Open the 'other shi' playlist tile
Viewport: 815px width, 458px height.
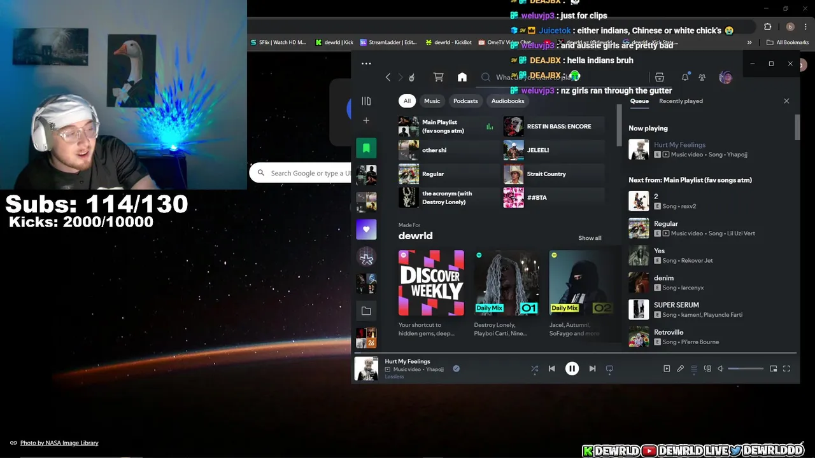point(449,150)
